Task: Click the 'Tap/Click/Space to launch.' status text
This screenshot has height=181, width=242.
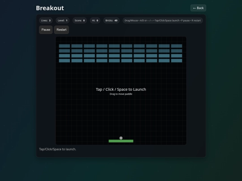Action: click(x=57, y=149)
